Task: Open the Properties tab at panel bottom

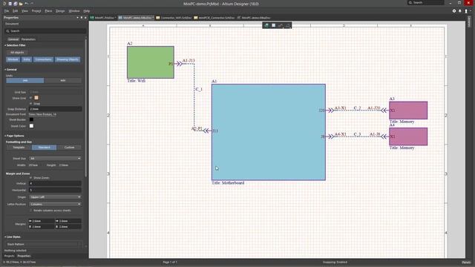Action: pos(24,256)
